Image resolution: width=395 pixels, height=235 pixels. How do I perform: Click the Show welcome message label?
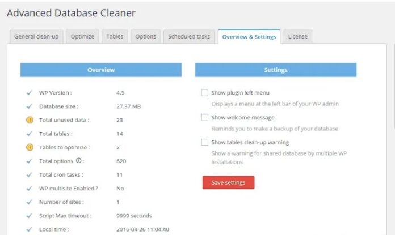point(243,117)
